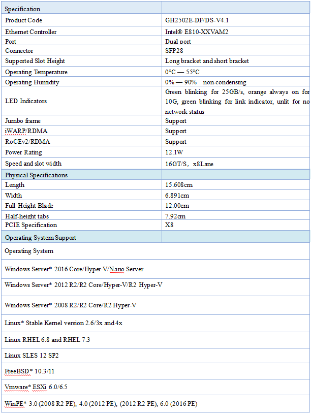Click the 12.1W power rating value
This screenshot has height=414, width=311.
click(x=175, y=152)
